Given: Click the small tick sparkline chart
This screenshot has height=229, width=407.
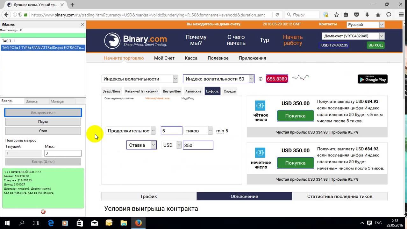Looking at the screenshot, I should (301, 77).
